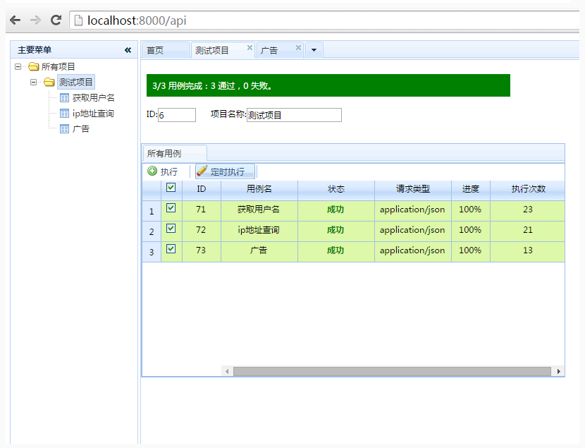585x448 pixels.
Task: Uncheck the checkbox for case 72
Action: 171,228
